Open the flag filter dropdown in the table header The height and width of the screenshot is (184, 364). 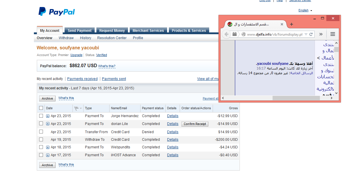click(78, 108)
